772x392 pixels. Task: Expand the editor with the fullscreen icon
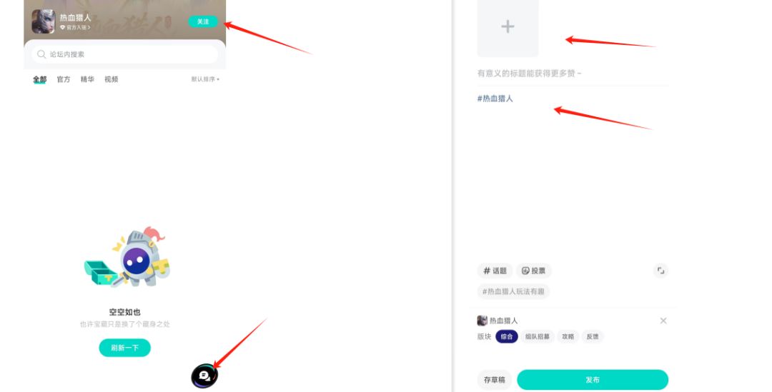pos(660,271)
